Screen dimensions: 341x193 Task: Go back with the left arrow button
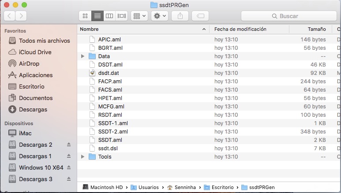(x=9, y=16)
